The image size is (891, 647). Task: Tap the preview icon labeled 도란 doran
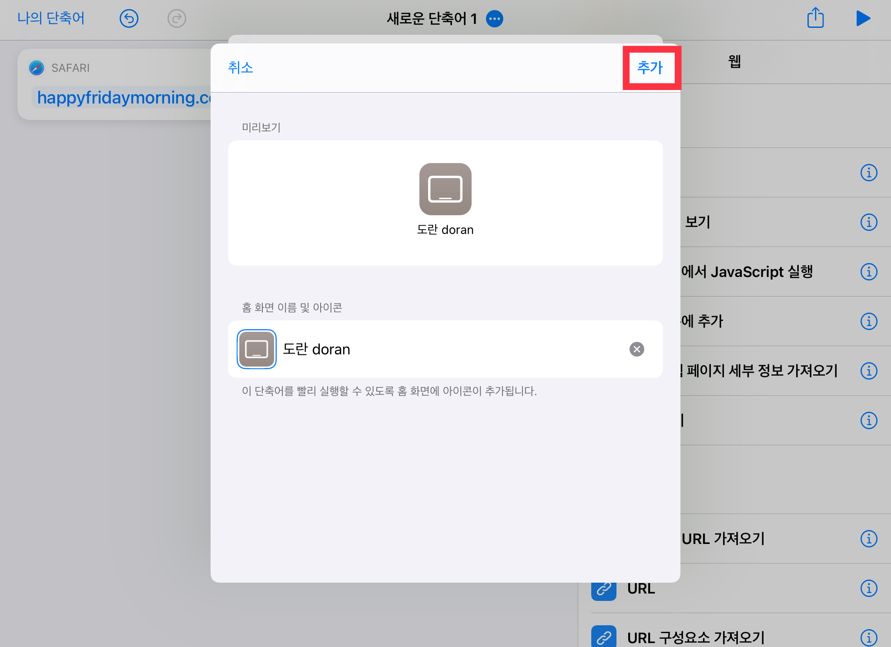click(x=445, y=190)
